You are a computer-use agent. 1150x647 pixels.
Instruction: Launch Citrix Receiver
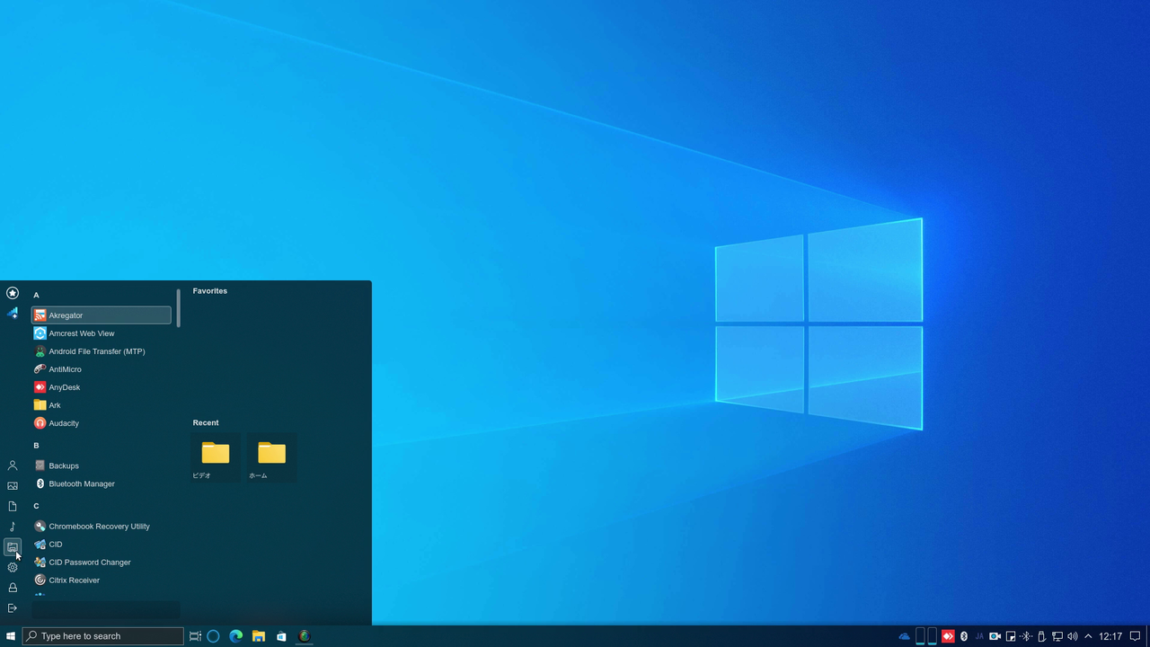pos(101,581)
